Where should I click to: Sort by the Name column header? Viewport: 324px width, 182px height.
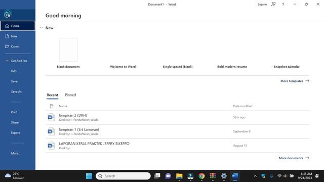63,106
